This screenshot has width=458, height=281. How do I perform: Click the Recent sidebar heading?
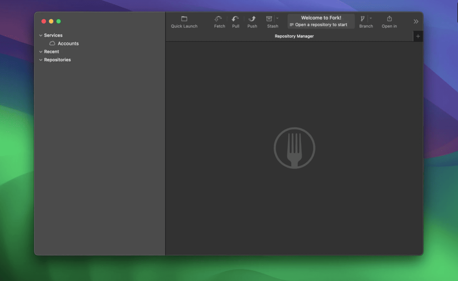[x=51, y=52]
